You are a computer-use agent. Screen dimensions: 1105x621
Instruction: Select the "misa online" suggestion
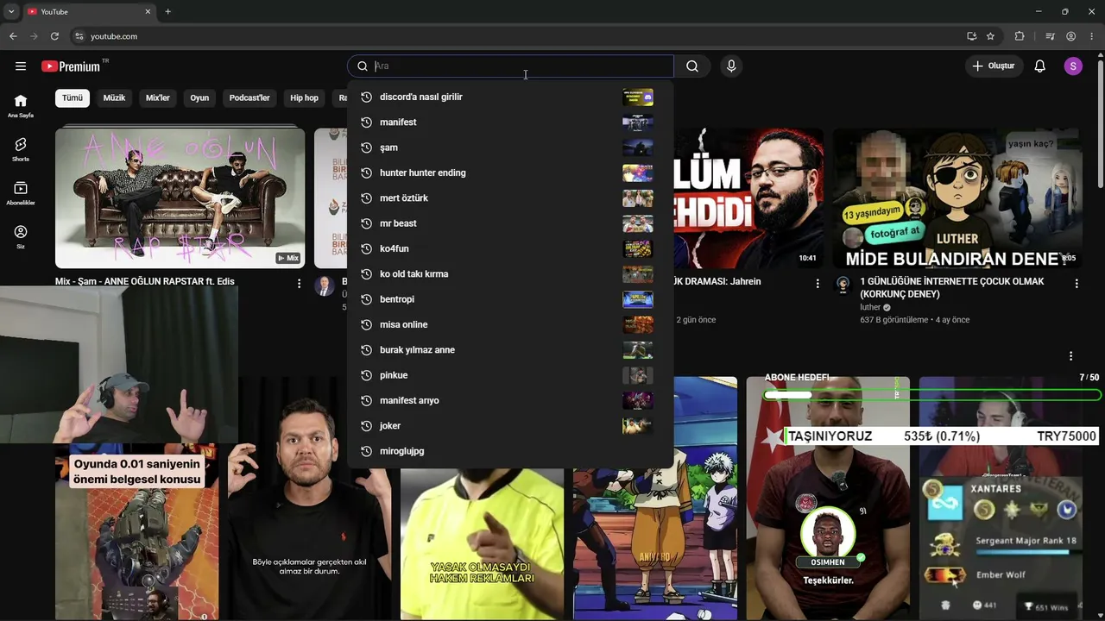pos(510,325)
